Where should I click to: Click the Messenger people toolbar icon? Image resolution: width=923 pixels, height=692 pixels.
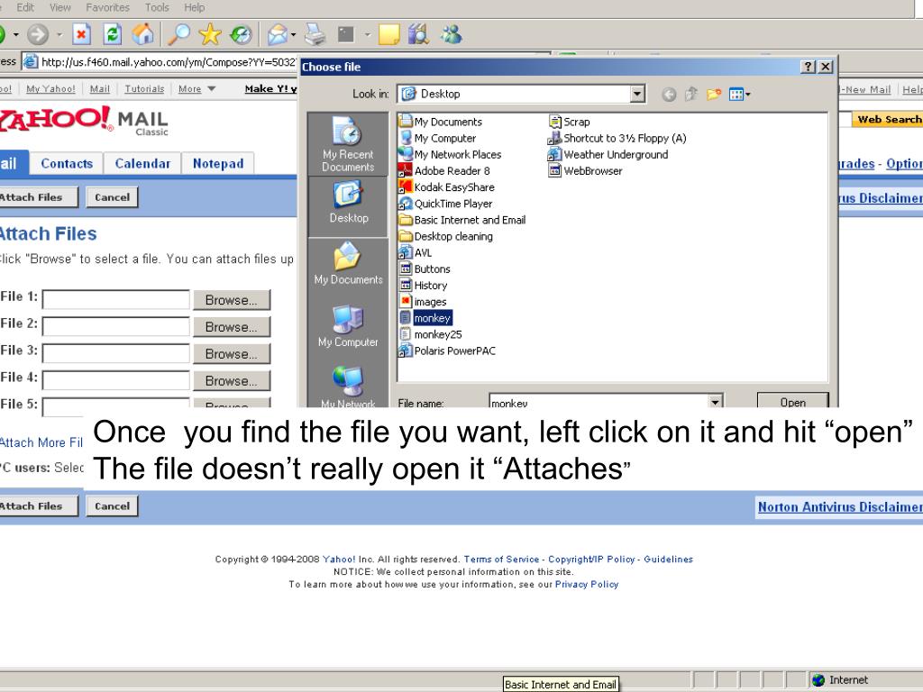452,35
